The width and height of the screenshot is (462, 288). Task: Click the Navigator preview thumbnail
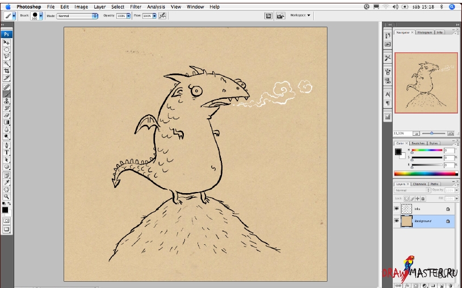coord(426,82)
